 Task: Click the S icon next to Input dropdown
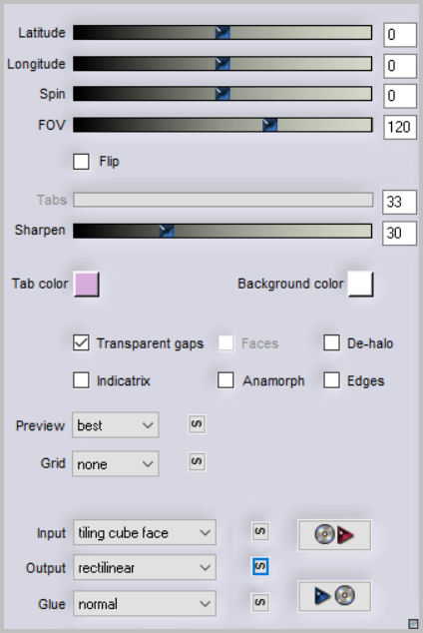pos(260,532)
